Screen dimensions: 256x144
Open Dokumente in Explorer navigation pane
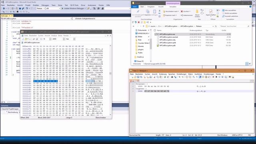(142, 30)
